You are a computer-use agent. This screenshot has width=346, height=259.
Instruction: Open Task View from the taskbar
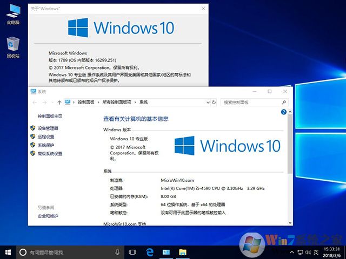pyautogui.click(x=132, y=252)
